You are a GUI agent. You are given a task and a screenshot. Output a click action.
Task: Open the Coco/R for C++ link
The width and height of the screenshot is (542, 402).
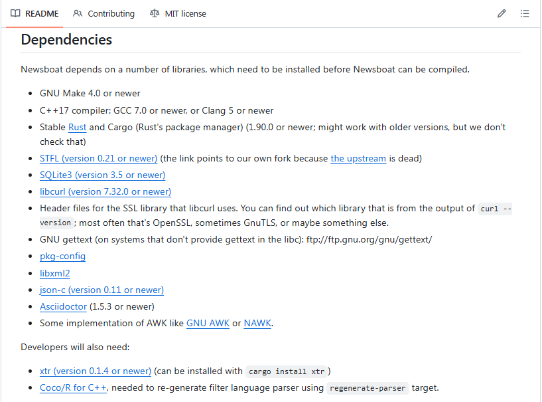point(73,387)
